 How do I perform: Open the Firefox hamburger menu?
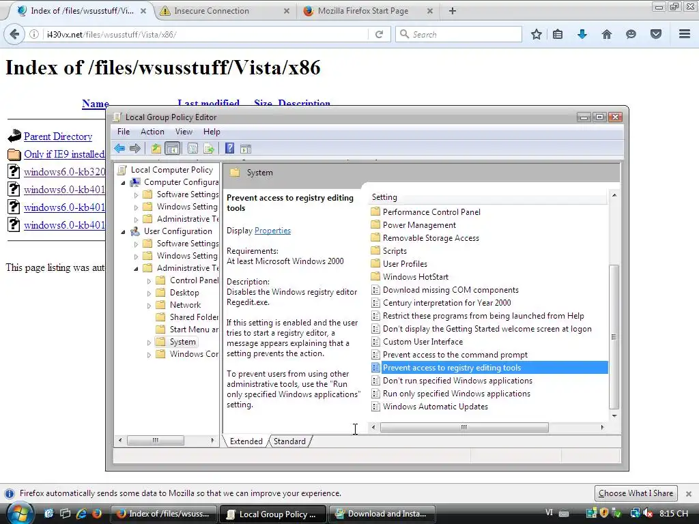(685, 34)
